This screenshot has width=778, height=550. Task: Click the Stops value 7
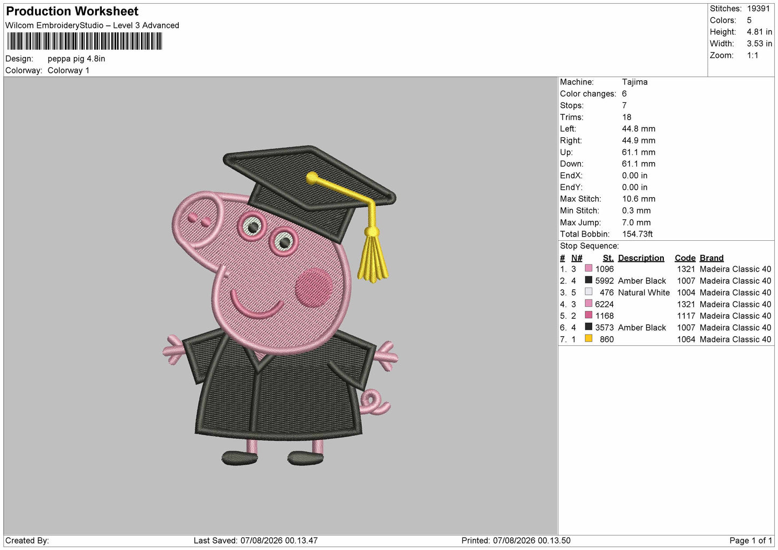(x=625, y=106)
